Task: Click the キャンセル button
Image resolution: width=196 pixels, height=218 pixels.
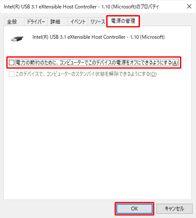Action: click(x=175, y=209)
